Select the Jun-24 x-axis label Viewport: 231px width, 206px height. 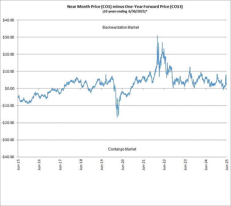click(206, 165)
